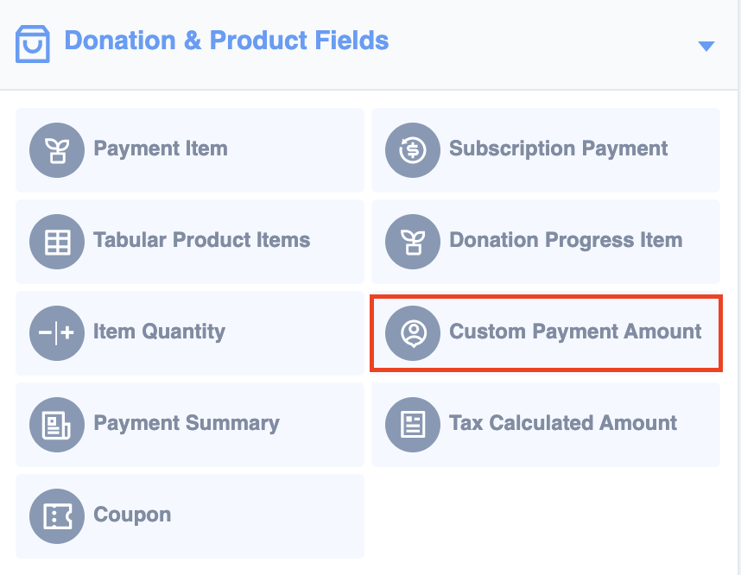Click the Payment Item plant icon
Image resolution: width=741 pixels, height=575 pixels.
[57, 150]
